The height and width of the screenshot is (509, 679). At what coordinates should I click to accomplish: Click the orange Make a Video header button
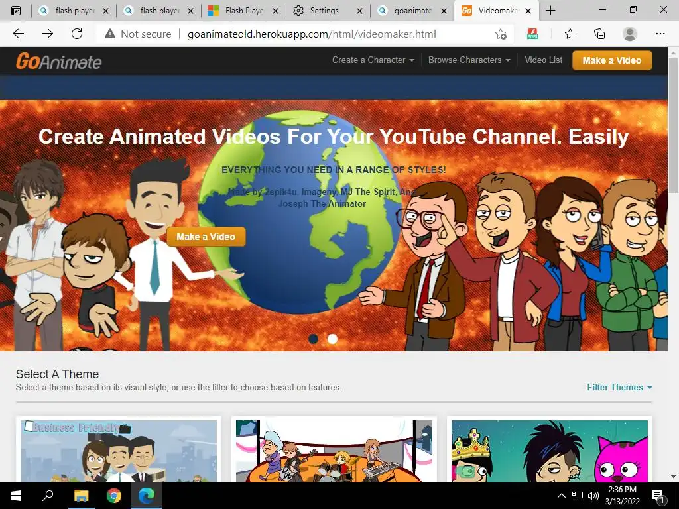612,60
